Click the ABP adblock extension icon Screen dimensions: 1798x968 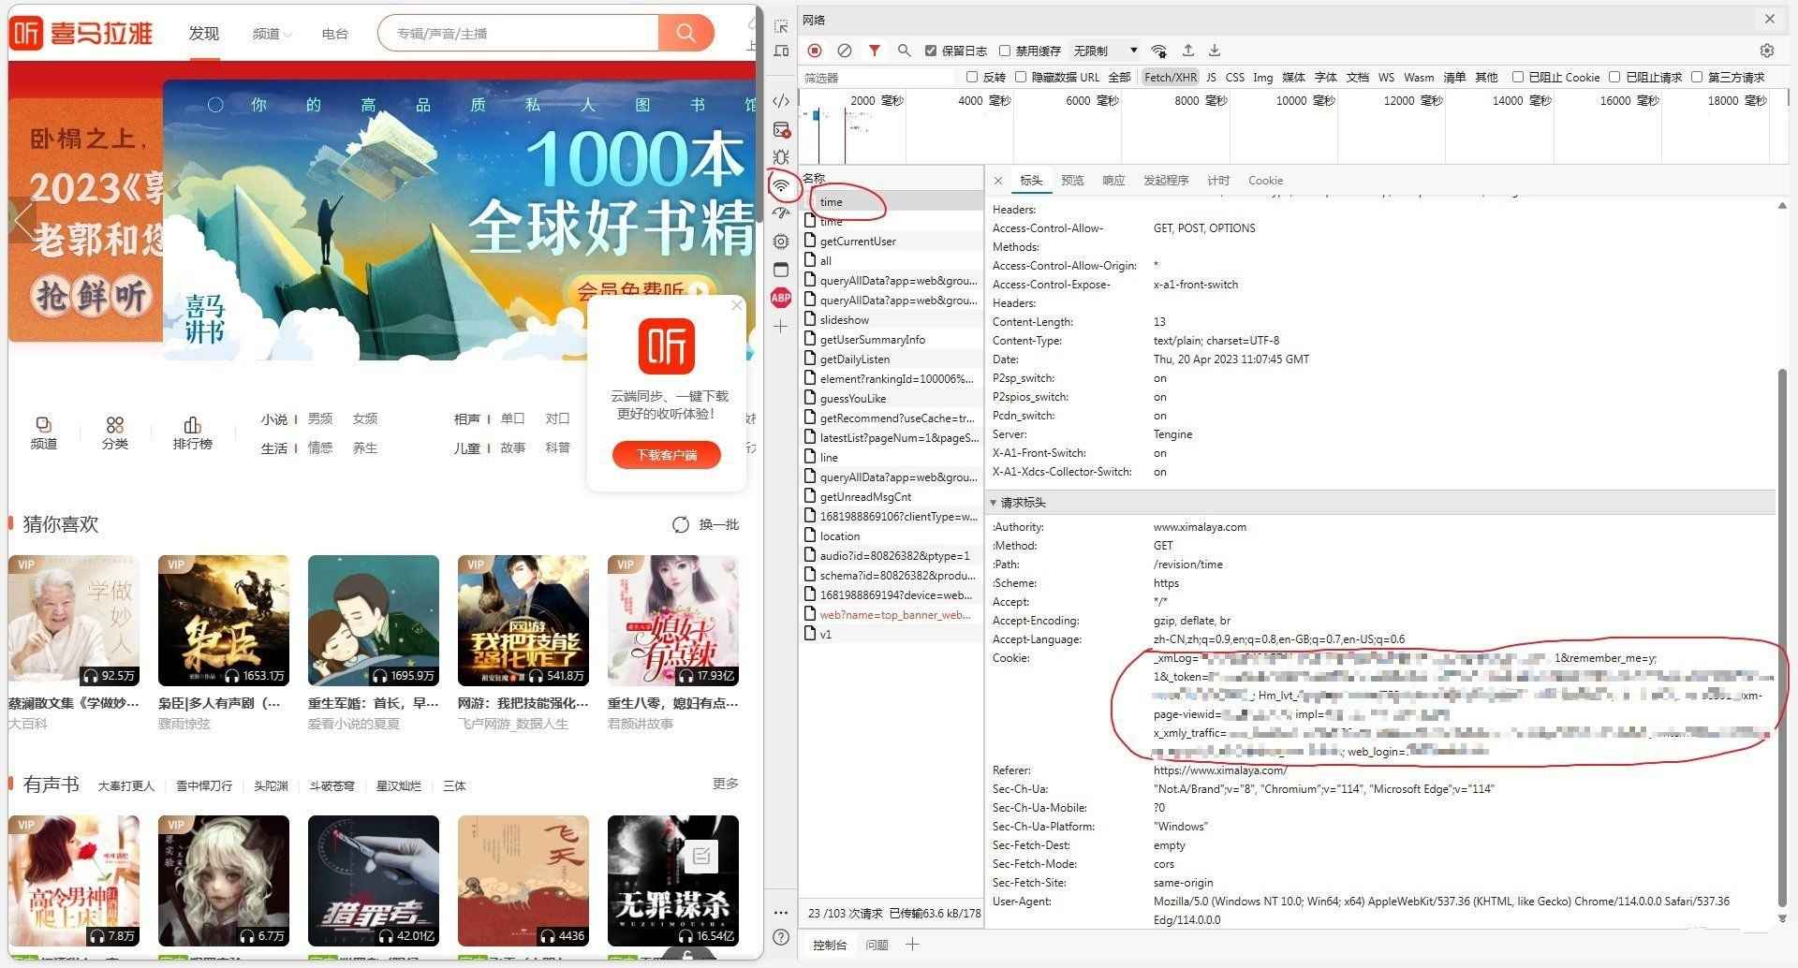[x=781, y=298]
